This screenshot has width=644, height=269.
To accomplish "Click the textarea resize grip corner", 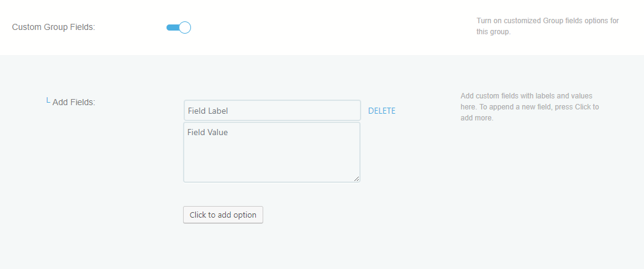I will [357, 179].
